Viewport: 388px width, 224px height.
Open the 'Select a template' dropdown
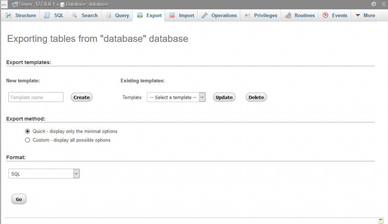click(176, 97)
